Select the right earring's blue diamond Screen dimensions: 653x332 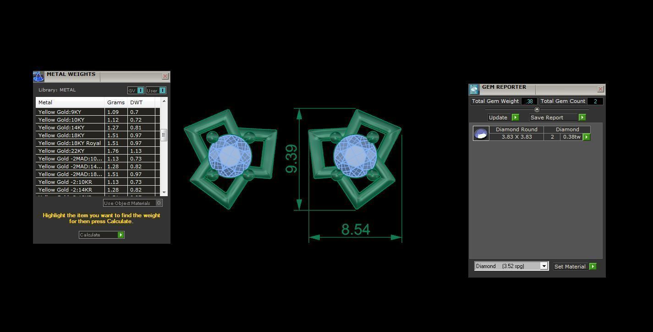click(x=355, y=156)
